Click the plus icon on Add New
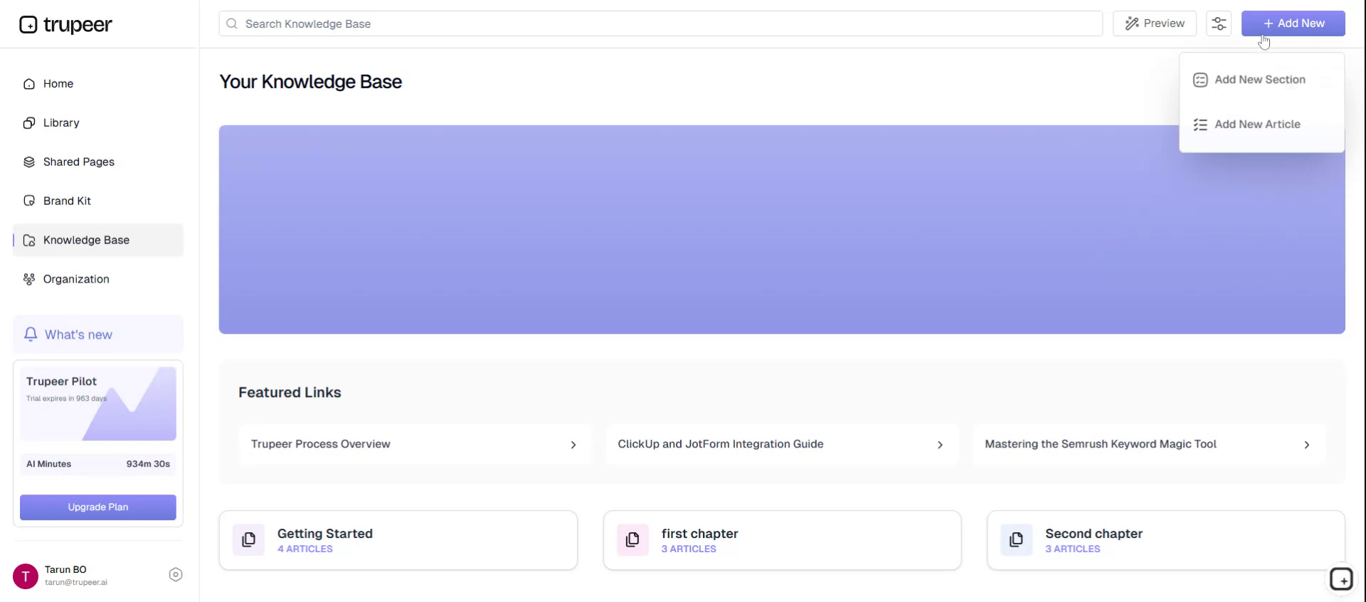The image size is (1366, 602). 1269,23
